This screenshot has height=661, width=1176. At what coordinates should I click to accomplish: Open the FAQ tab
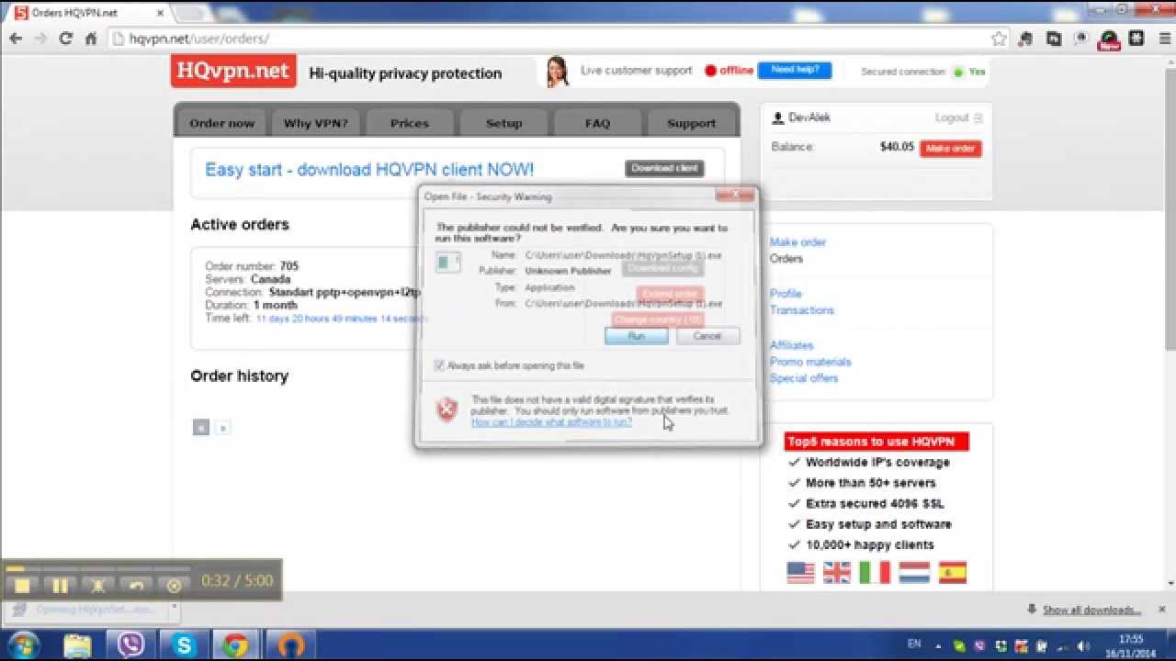click(597, 123)
